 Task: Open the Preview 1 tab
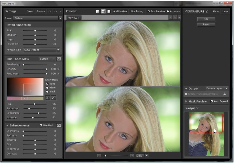[x=74, y=18]
